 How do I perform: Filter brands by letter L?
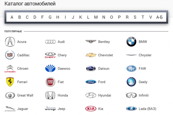pos(88,17)
